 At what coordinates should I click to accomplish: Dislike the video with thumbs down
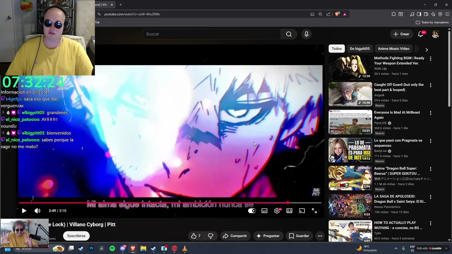click(210, 236)
